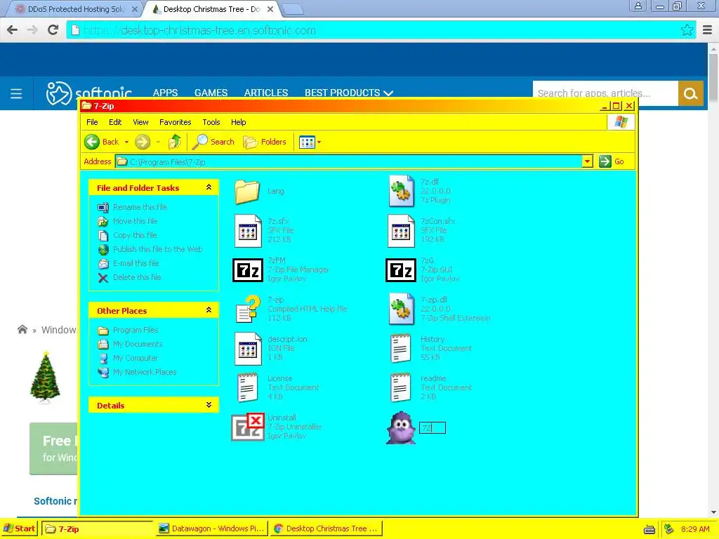Image resolution: width=719 pixels, height=539 pixels.
Task: Select the 7zFM File Manager icon
Action: 248,270
